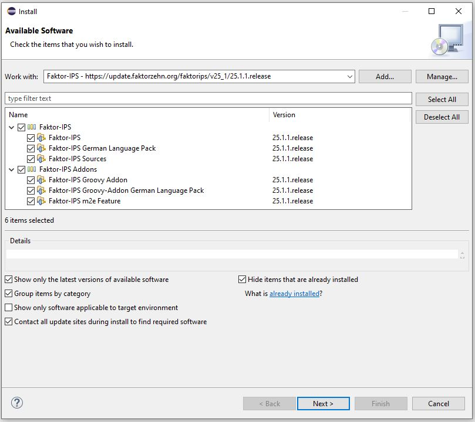Click the Faktor-IPS m2e Feature icon
475x422 pixels.
[x=41, y=201]
